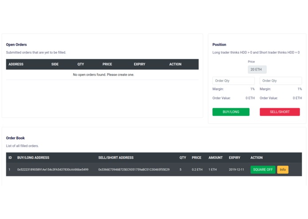Click the red SELL/SHORT button
308x219 pixels.
[280, 112]
